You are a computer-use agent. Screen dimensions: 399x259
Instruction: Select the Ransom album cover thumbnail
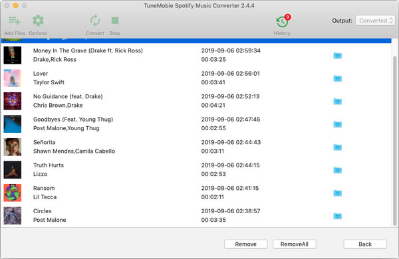(x=13, y=193)
